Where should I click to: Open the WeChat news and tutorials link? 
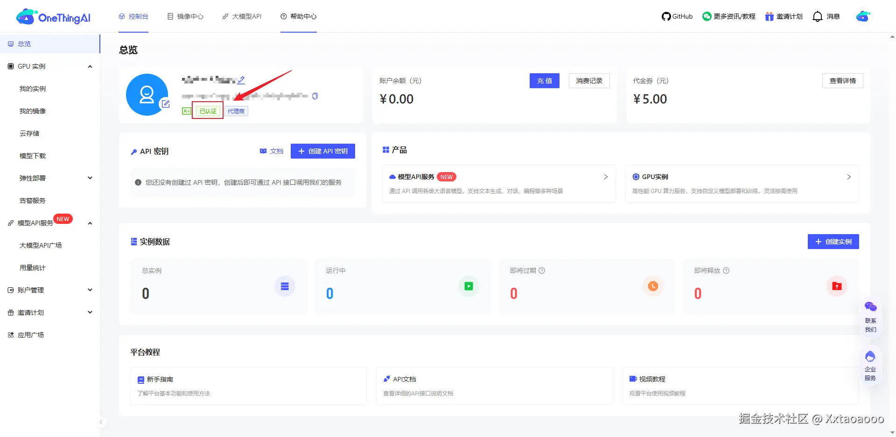[729, 16]
